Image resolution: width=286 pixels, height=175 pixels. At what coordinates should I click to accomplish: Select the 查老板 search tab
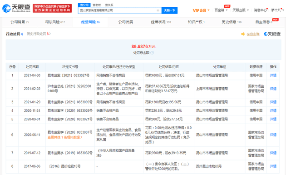[97, 5]
